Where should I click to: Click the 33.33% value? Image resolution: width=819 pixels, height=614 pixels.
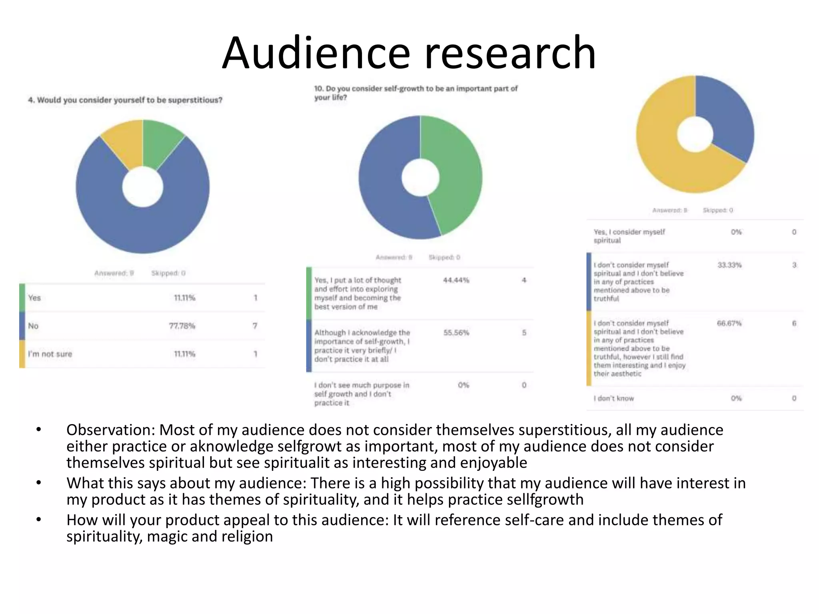(x=729, y=265)
